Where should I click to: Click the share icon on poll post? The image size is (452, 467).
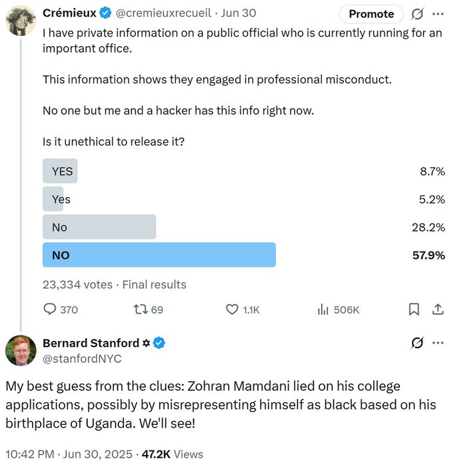click(438, 310)
